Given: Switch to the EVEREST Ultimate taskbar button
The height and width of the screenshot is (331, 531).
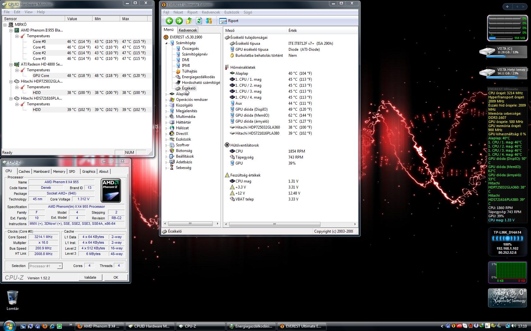Looking at the screenshot, I should [x=302, y=326].
